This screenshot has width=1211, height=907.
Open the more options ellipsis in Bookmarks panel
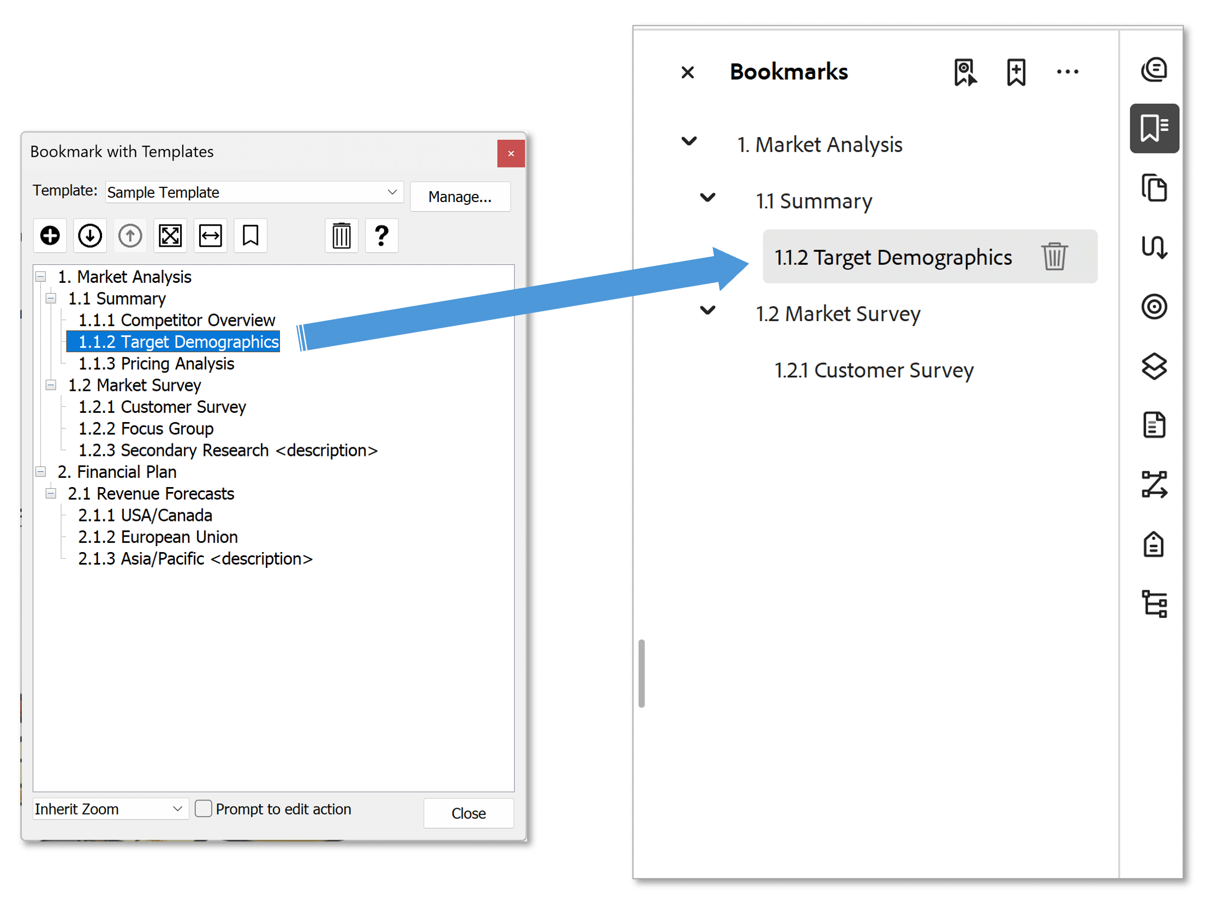coord(1067,71)
